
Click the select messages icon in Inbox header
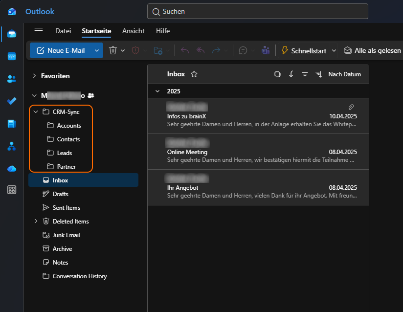[x=277, y=74]
